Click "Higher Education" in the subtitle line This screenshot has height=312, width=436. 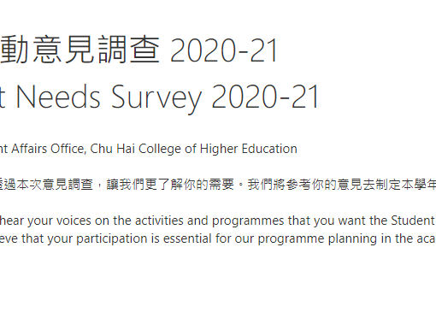[x=249, y=149]
